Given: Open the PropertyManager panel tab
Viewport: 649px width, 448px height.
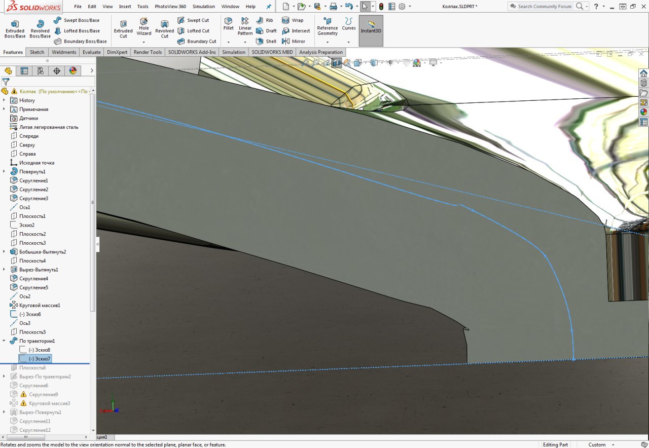Looking at the screenshot, I should [x=24, y=71].
